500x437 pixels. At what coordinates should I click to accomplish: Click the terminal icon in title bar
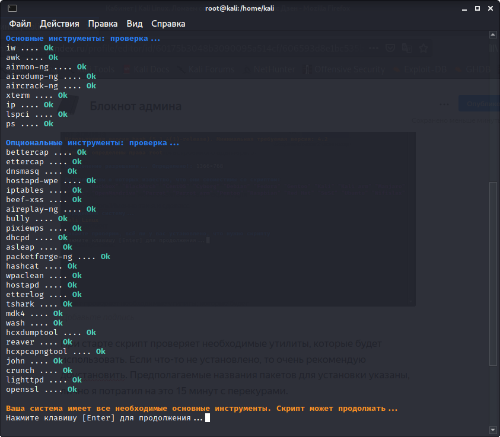click(12, 8)
